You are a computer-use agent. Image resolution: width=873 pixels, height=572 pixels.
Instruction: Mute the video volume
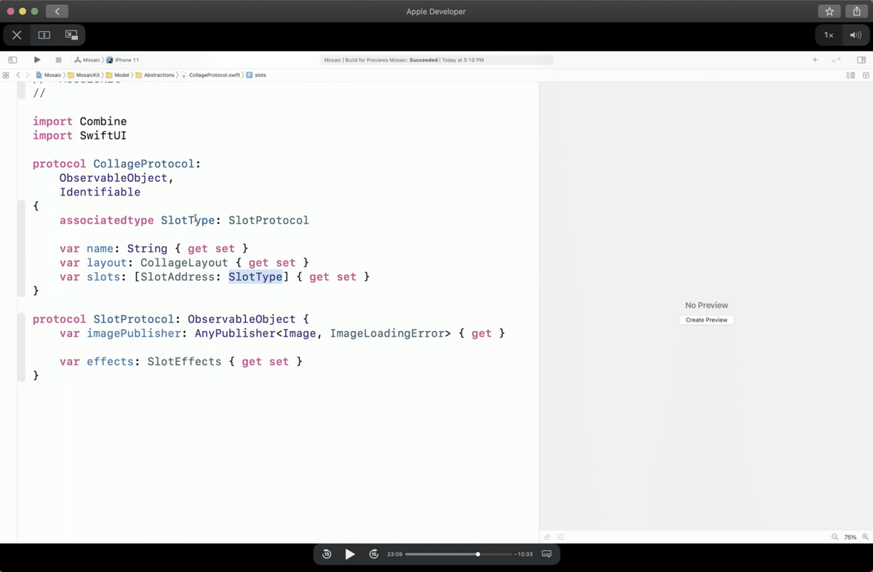click(855, 35)
